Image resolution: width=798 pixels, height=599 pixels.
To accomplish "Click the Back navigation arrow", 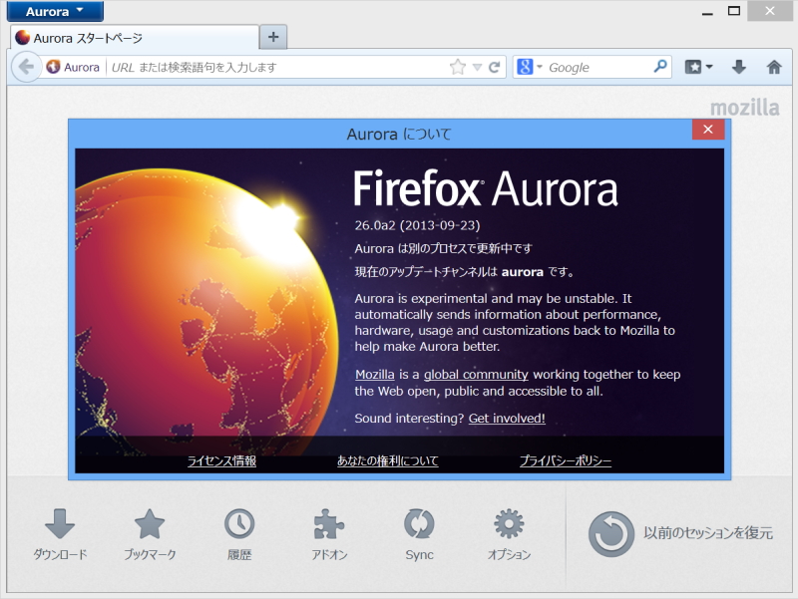I will (x=27, y=67).
